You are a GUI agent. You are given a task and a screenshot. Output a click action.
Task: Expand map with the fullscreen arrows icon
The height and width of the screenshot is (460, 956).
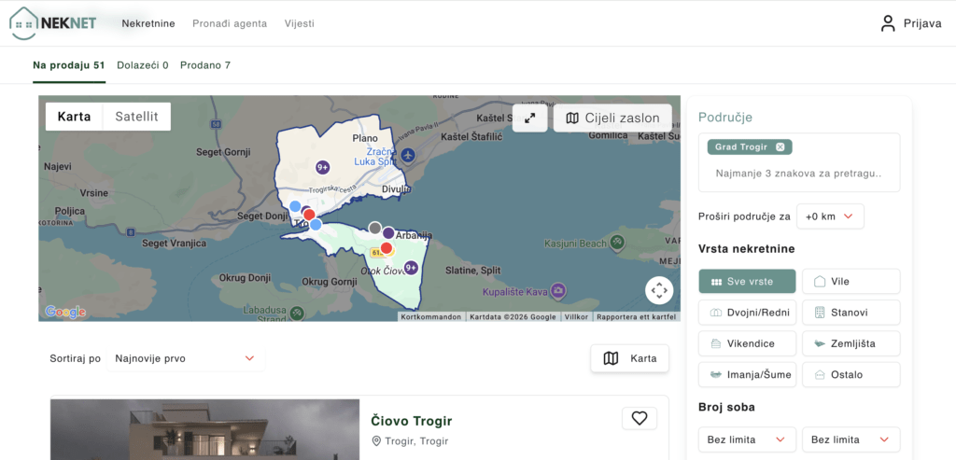click(x=529, y=118)
